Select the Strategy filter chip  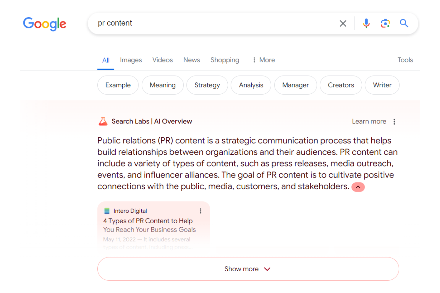click(x=207, y=85)
